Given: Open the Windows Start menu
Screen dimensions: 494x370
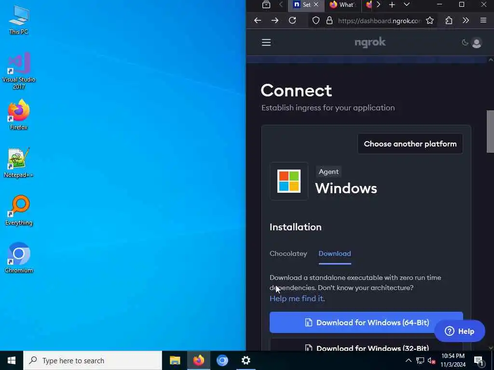Looking at the screenshot, I should 12,360.
